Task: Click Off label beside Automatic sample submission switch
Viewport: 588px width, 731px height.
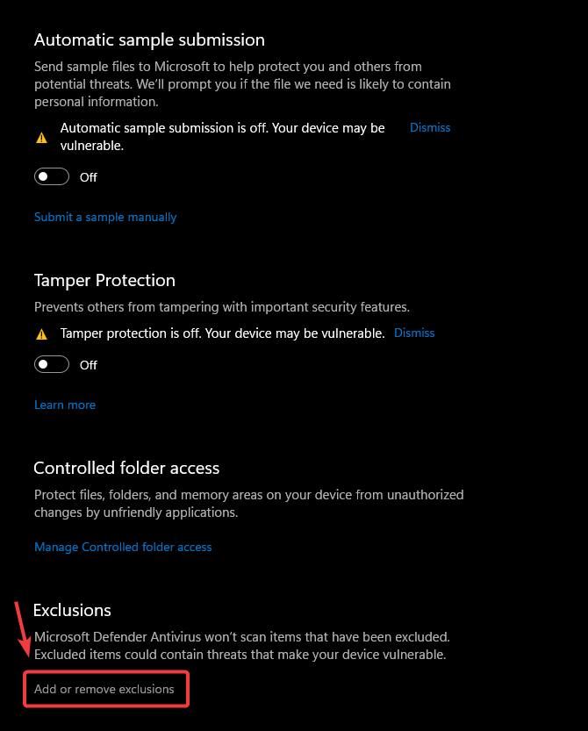Action: [89, 177]
